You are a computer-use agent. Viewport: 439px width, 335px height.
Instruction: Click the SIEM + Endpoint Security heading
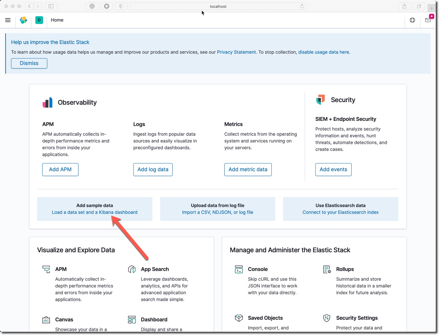coord(346,119)
